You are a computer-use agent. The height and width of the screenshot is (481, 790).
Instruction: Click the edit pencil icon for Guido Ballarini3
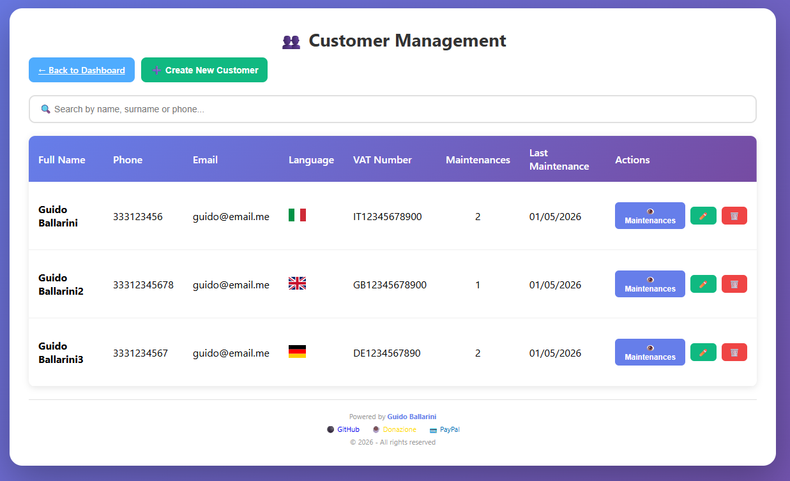click(703, 352)
